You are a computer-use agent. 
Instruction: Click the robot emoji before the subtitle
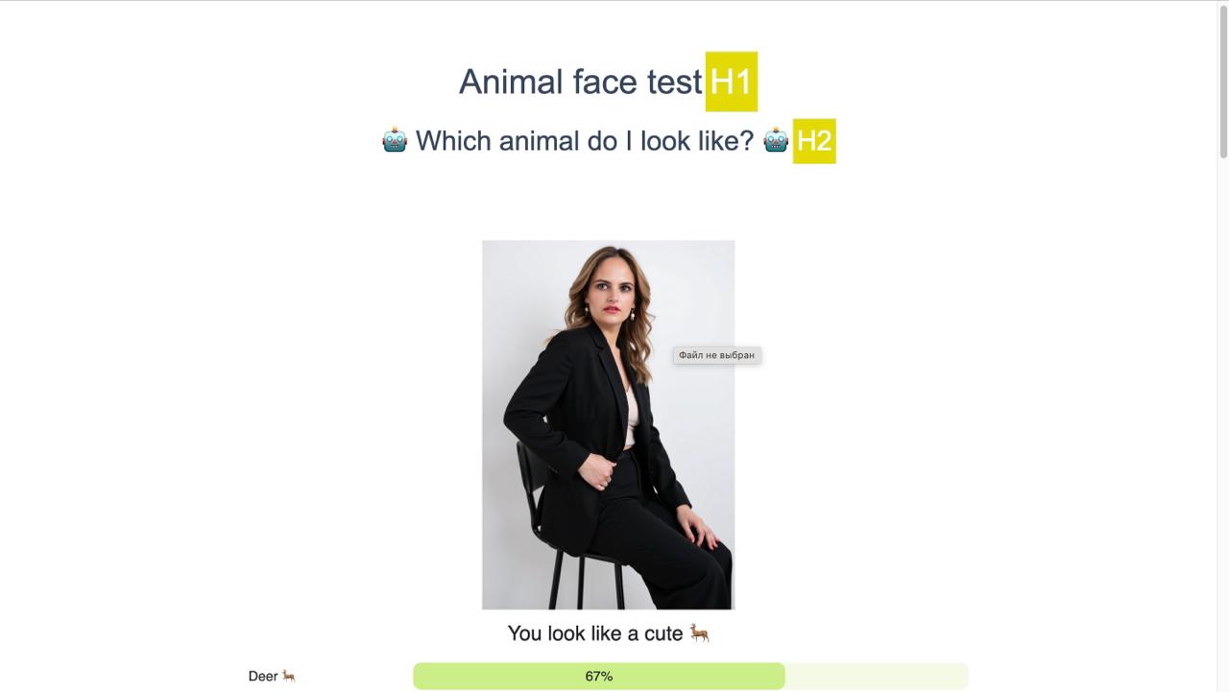(x=395, y=140)
